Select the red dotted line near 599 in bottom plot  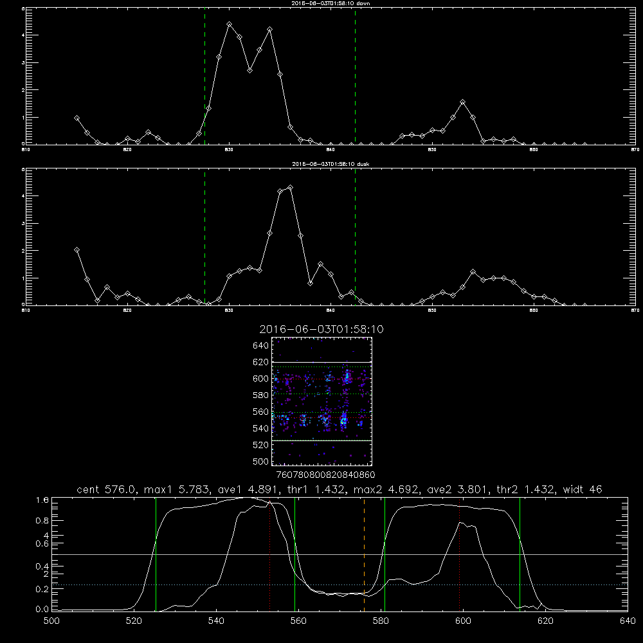459,554
